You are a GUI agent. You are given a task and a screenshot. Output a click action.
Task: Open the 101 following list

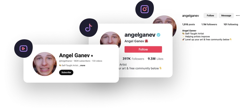click(231, 24)
